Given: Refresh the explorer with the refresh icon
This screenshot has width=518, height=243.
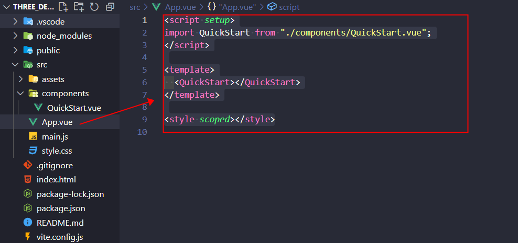Looking at the screenshot, I should (x=94, y=6).
